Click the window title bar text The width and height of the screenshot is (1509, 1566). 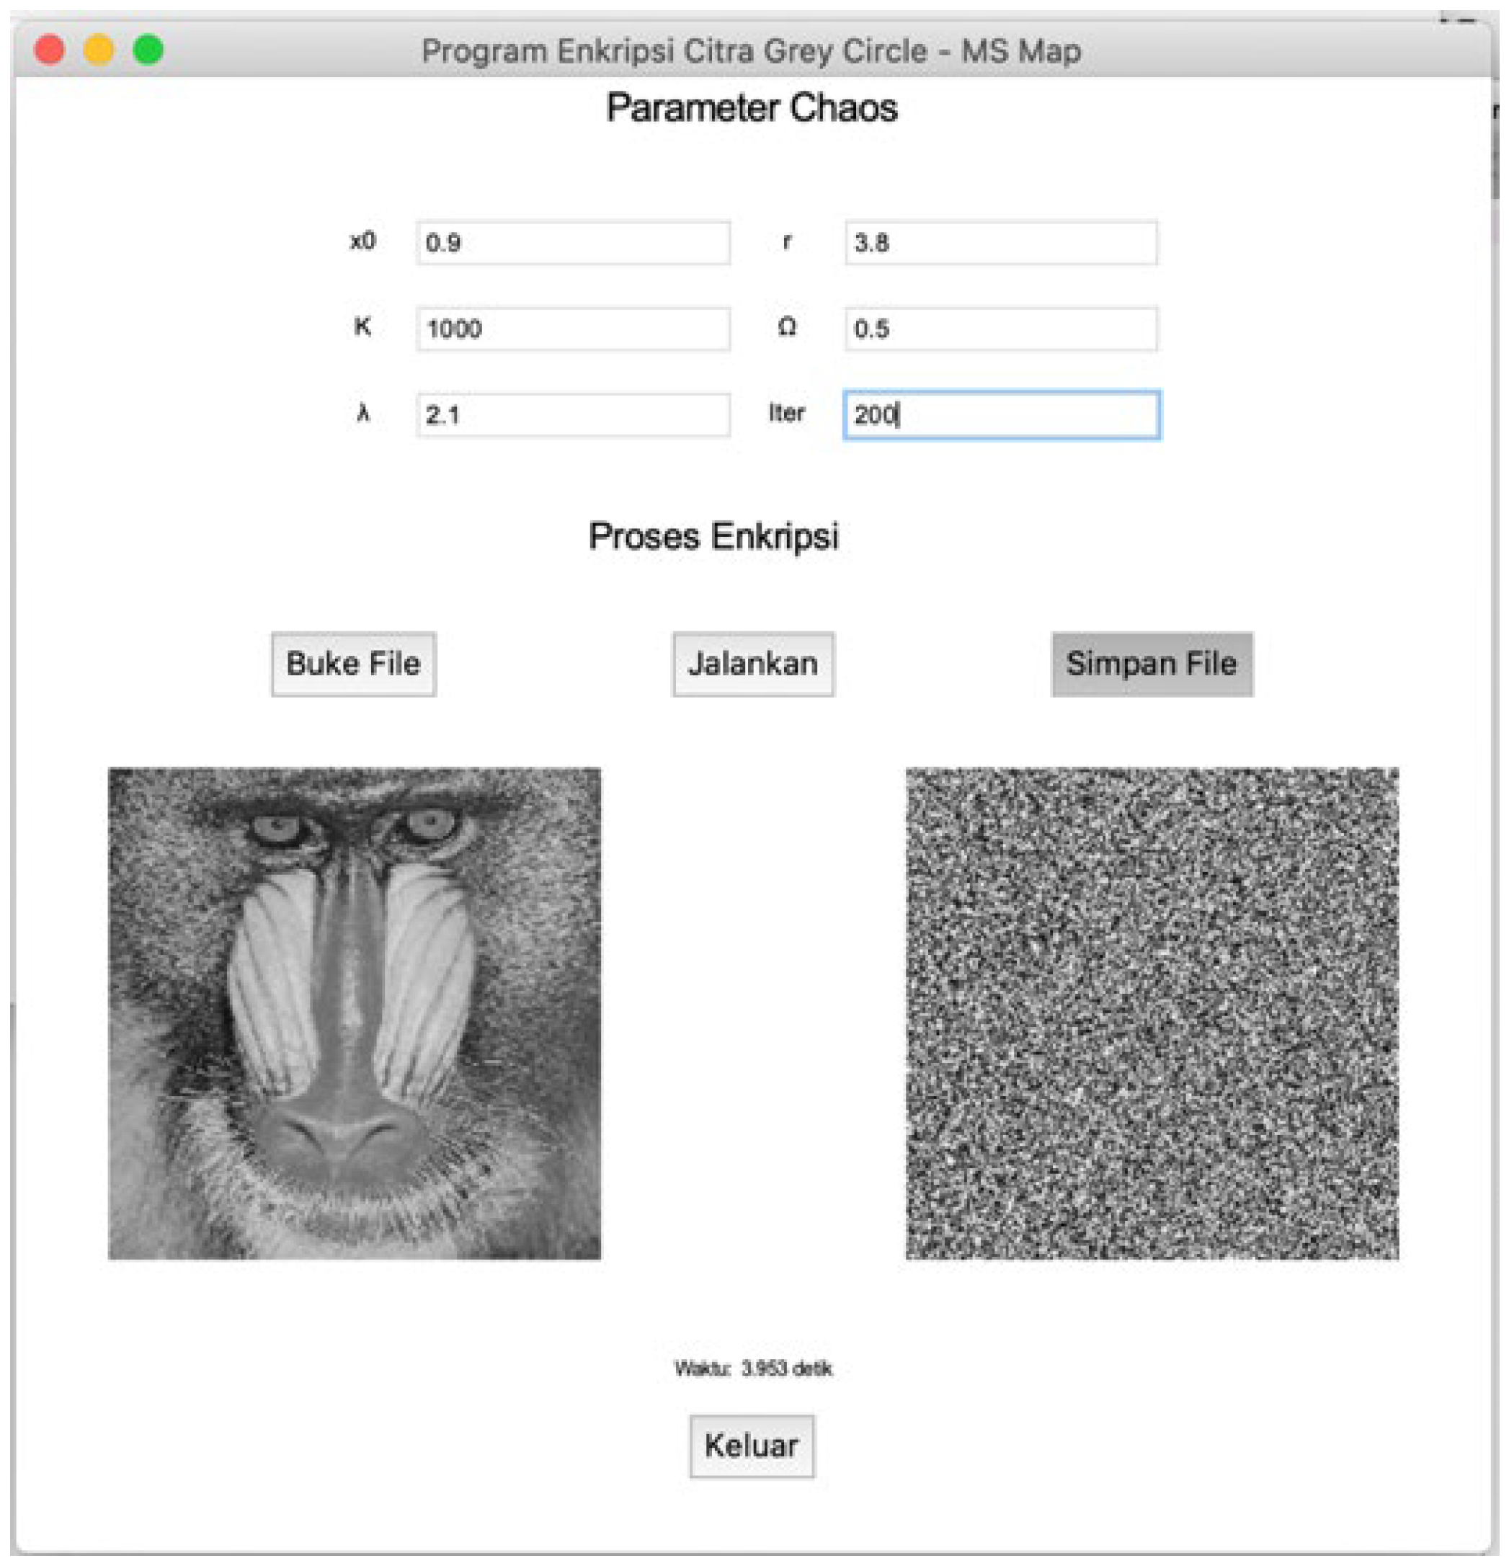(x=751, y=51)
